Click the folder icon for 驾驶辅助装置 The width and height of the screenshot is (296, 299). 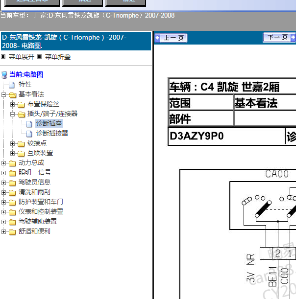pyautogui.click(x=12, y=222)
